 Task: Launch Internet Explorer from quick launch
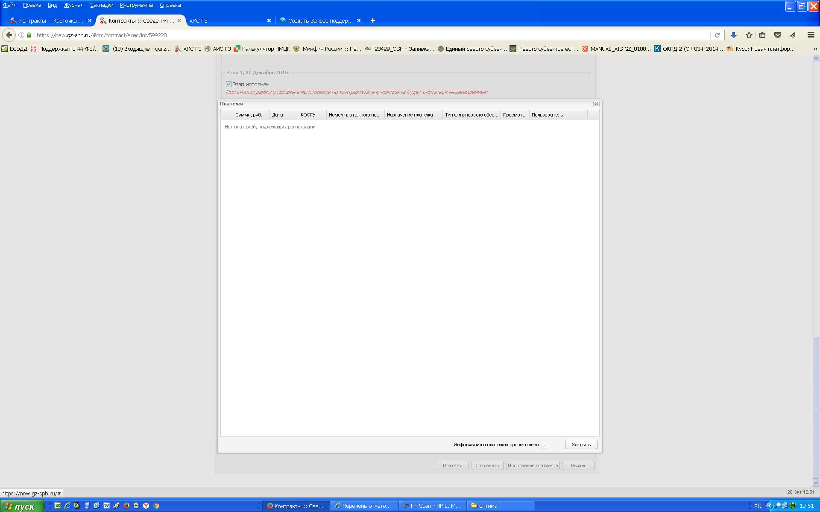tap(67, 506)
